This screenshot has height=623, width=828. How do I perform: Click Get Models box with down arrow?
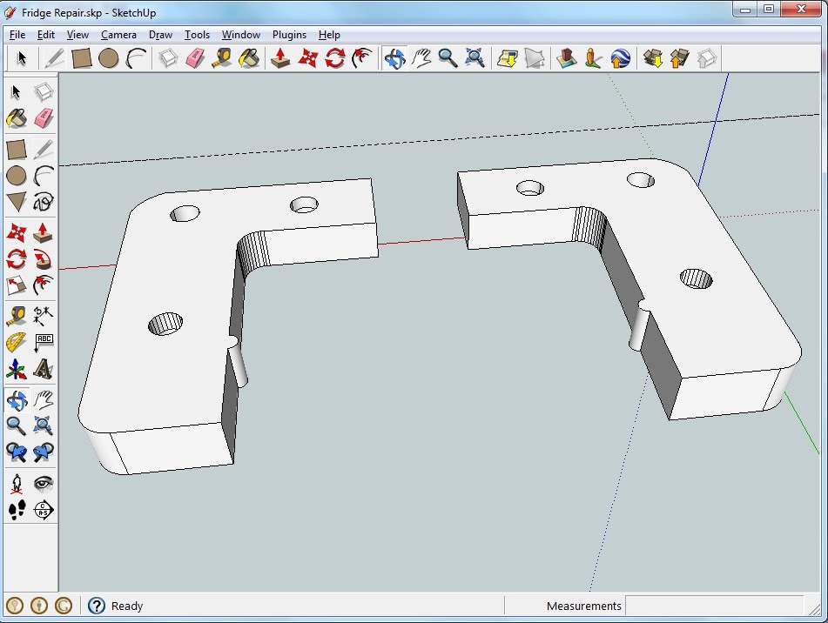coord(653,58)
